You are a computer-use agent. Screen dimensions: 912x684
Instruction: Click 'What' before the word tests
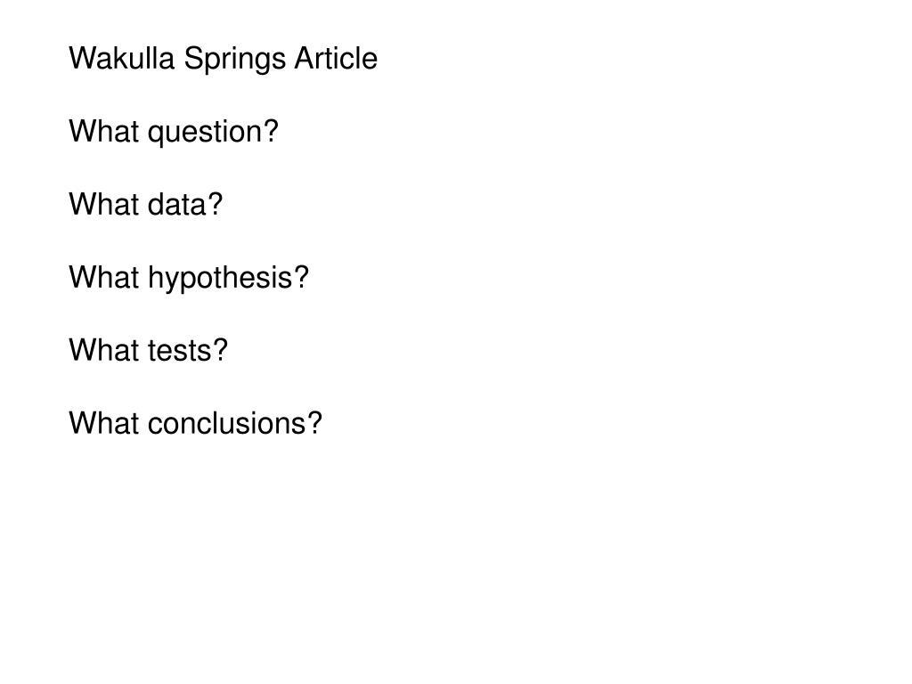(x=104, y=350)
